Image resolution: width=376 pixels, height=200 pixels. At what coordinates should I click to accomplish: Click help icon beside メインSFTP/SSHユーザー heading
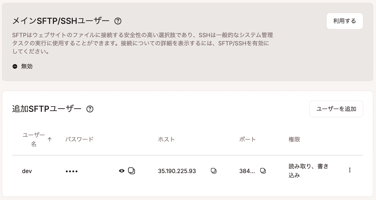tap(118, 21)
